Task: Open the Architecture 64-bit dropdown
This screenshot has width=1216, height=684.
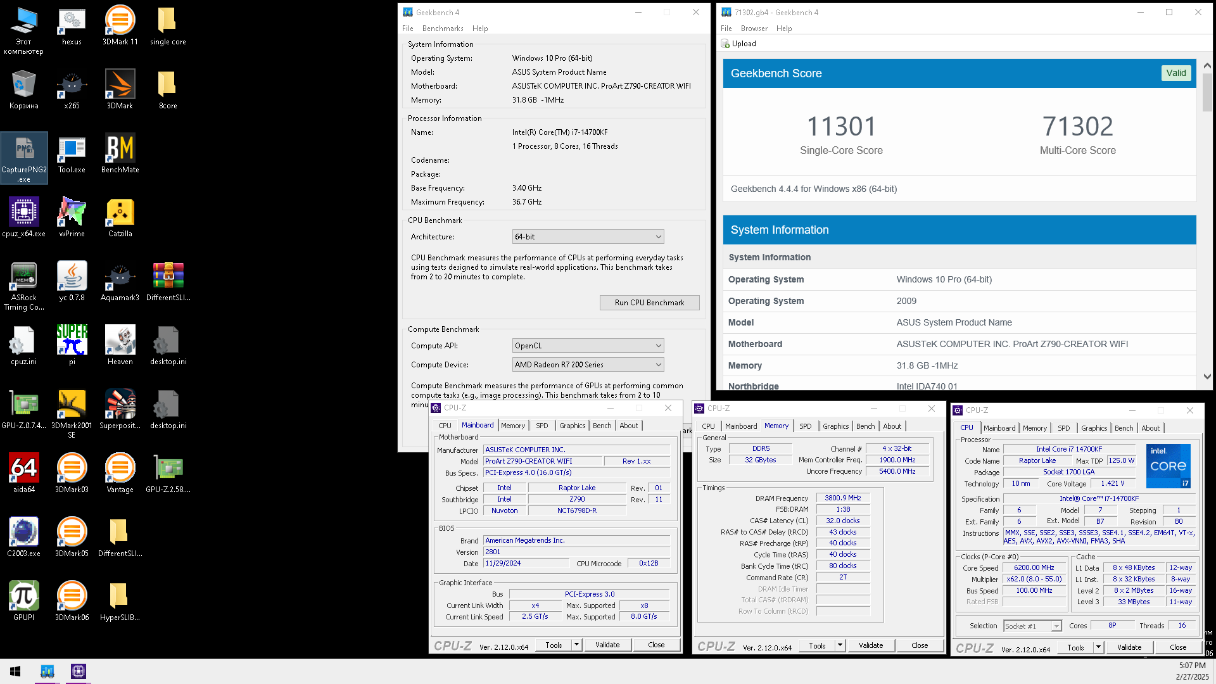Action: (x=588, y=237)
